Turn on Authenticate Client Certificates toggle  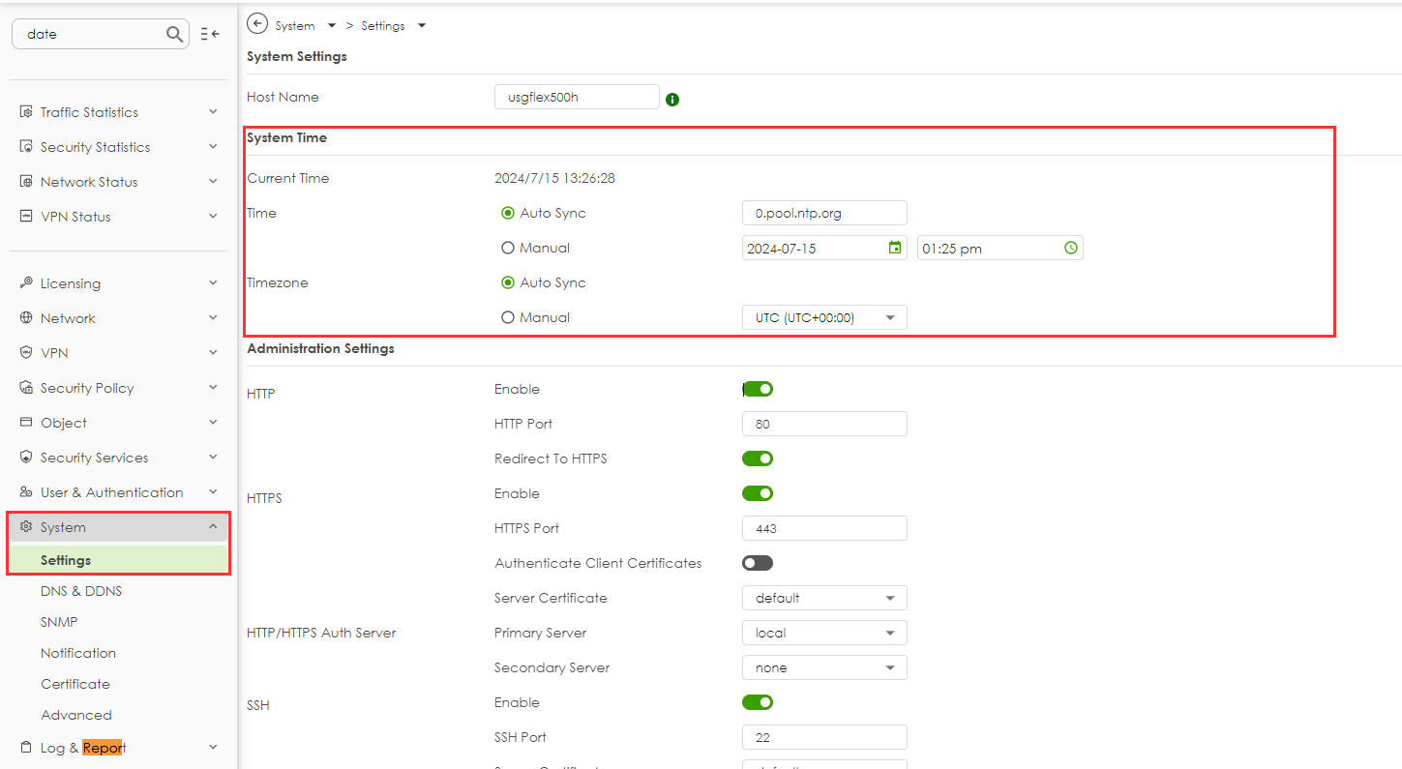coord(758,563)
